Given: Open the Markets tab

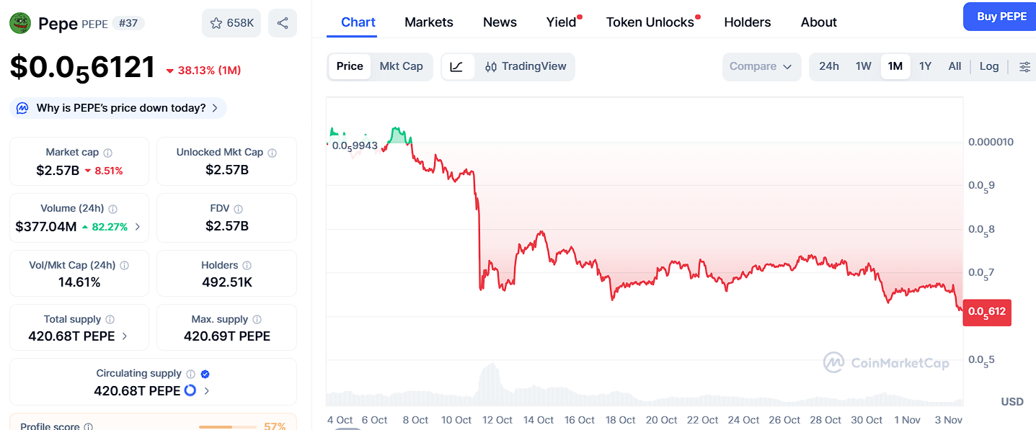Looking at the screenshot, I should pos(429,22).
